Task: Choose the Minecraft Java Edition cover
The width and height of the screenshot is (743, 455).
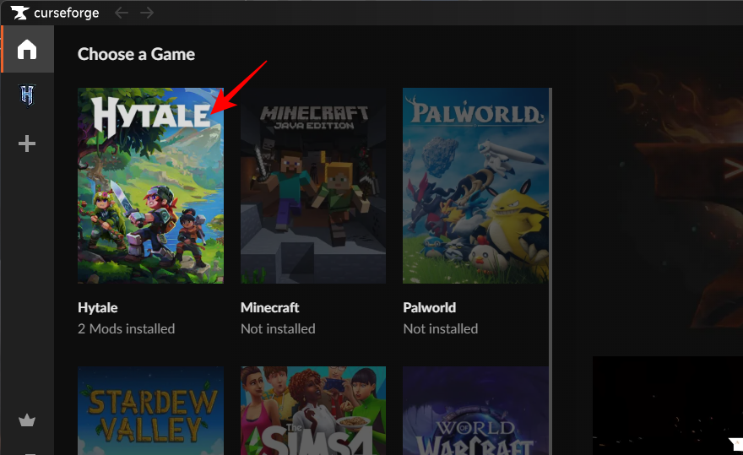Action: [x=313, y=186]
